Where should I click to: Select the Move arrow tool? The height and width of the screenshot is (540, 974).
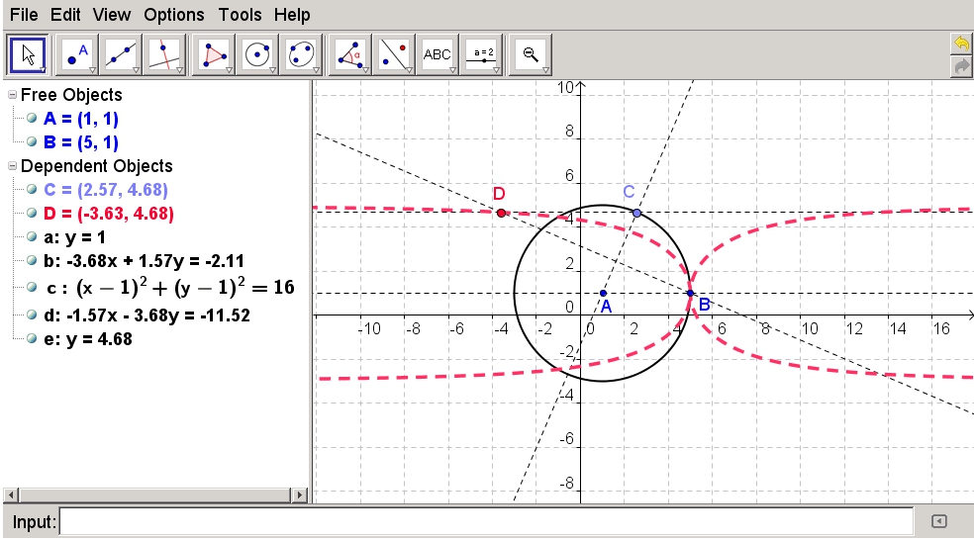(x=29, y=54)
